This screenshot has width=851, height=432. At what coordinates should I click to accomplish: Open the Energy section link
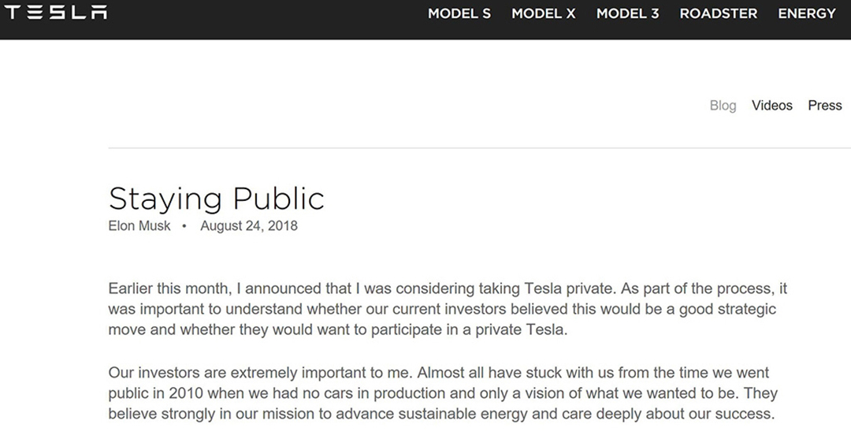(x=806, y=13)
